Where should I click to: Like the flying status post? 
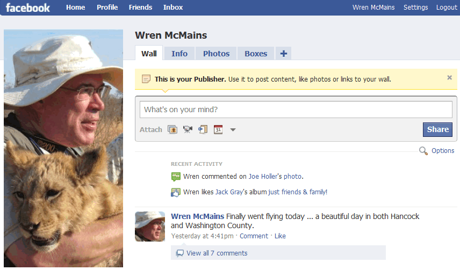(x=280, y=236)
